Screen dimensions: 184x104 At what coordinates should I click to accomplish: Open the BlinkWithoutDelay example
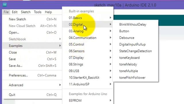pyautogui.click(x=135, y=24)
